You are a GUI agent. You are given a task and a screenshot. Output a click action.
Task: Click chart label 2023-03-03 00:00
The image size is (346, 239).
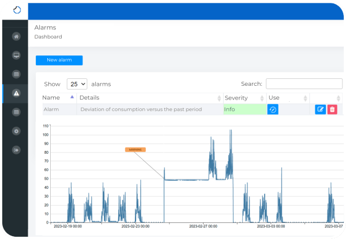click(271, 226)
